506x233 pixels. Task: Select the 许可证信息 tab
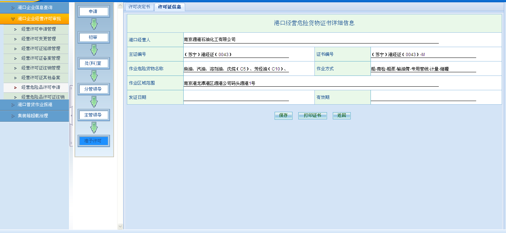point(170,7)
